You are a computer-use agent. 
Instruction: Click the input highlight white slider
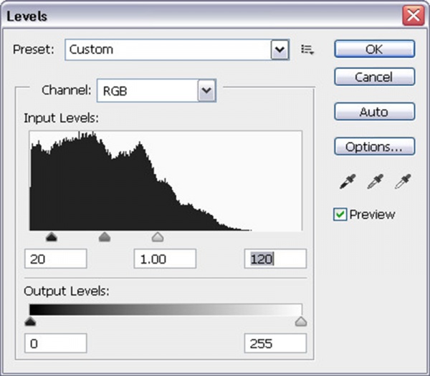tap(158, 237)
